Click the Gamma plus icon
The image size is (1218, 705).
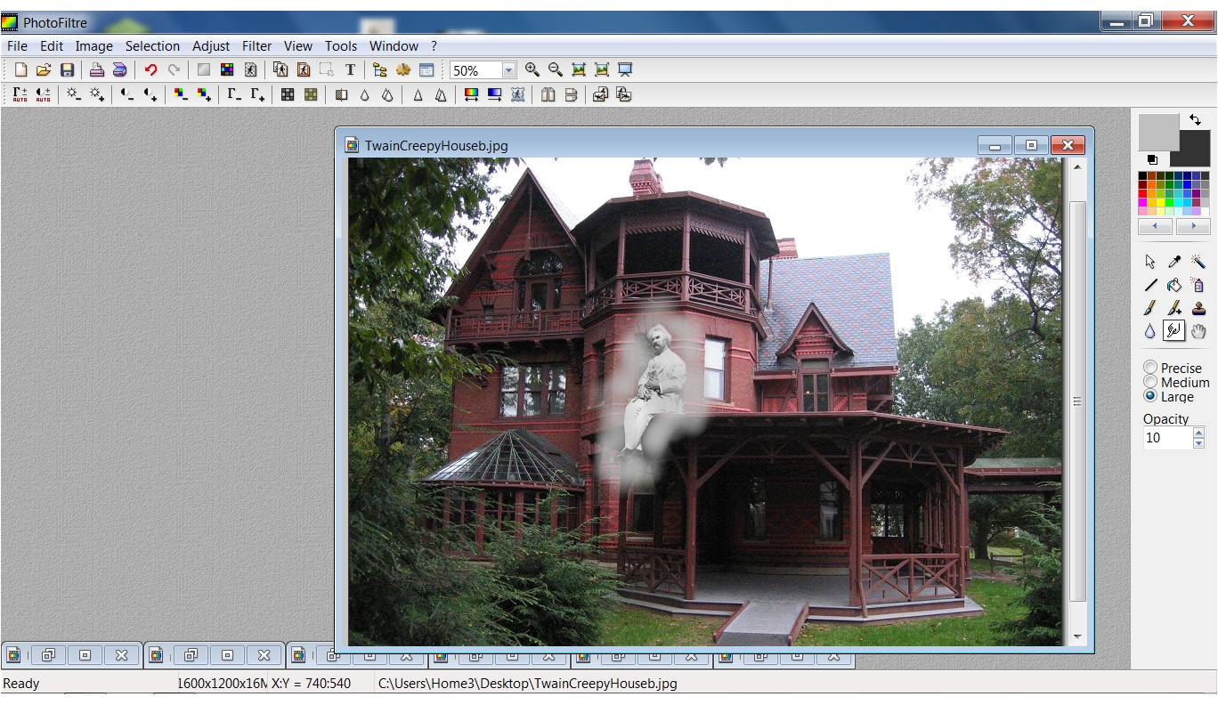[x=257, y=94]
